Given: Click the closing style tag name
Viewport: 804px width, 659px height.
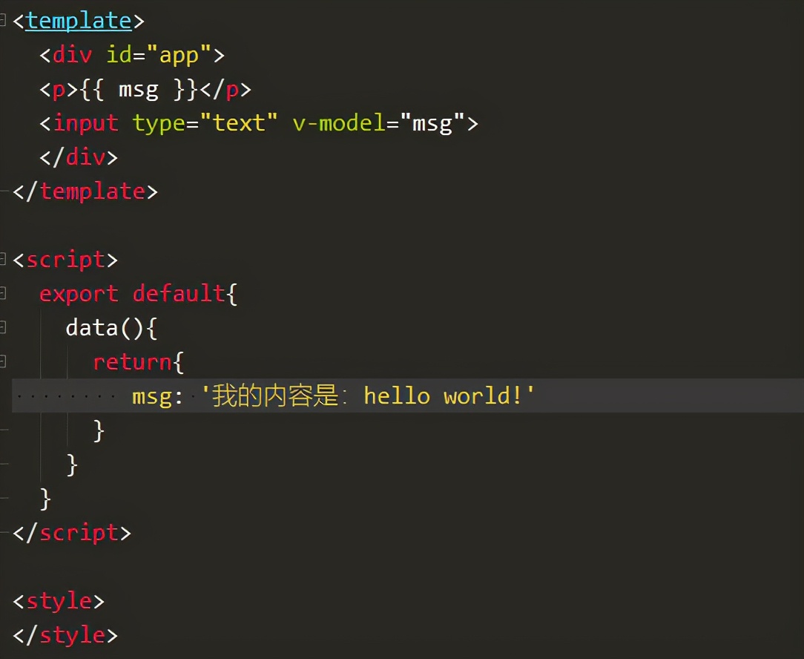Looking at the screenshot, I should pos(72,635).
